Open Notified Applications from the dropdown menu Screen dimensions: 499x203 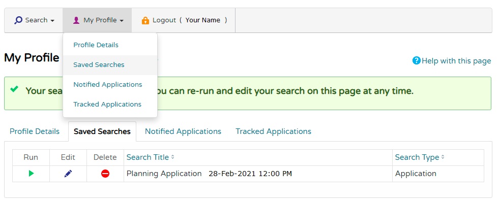[x=107, y=84]
